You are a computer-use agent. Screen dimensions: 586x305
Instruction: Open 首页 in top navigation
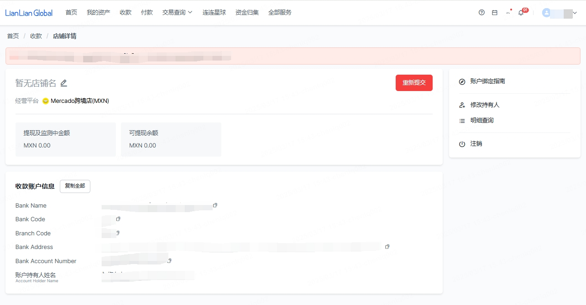click(x=71, y=13)
